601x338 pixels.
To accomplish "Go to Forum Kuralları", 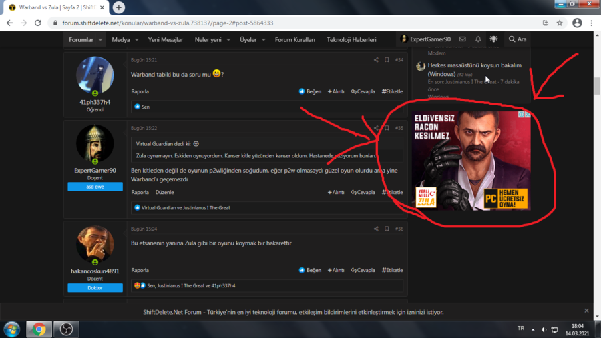I will [294, 40].
